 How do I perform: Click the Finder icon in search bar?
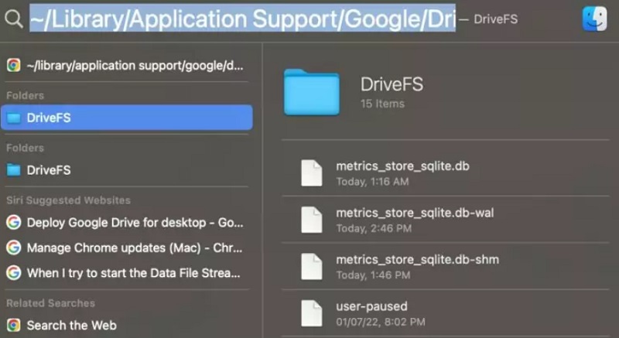point(594,19)
